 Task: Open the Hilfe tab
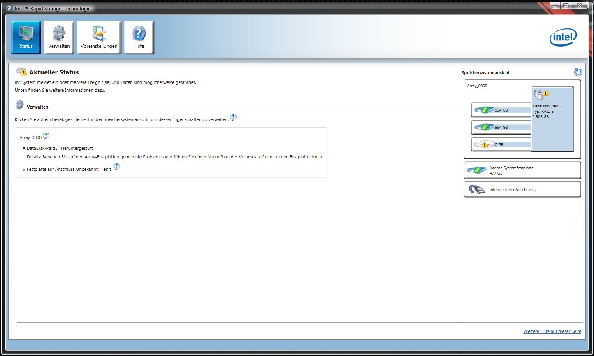[139, 37]
